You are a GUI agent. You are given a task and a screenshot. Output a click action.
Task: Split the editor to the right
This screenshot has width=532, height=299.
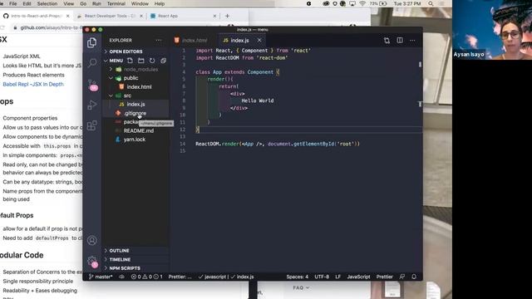click(x=400, y=41)
